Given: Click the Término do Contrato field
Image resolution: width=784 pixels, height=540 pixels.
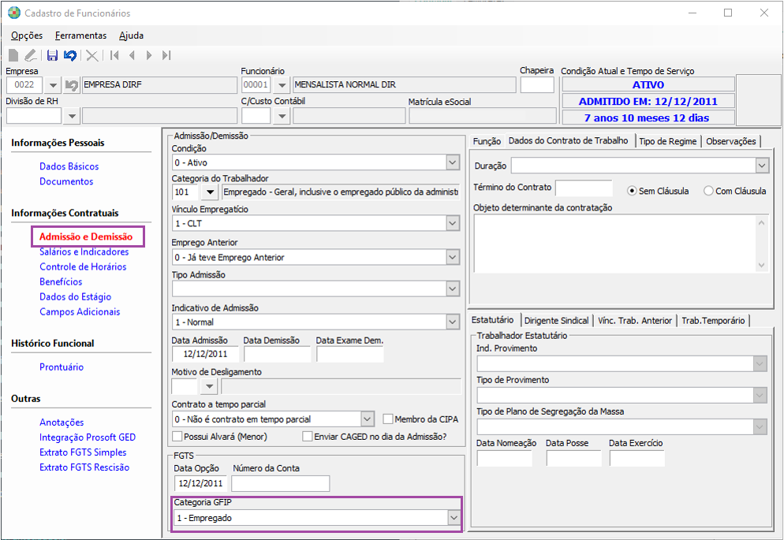Looking at the screenshot, I should [584, 188].
